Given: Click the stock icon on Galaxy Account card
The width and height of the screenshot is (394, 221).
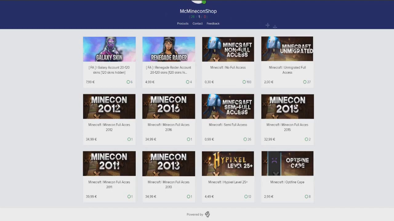Looking at the screenshot, I should (128, 82).
